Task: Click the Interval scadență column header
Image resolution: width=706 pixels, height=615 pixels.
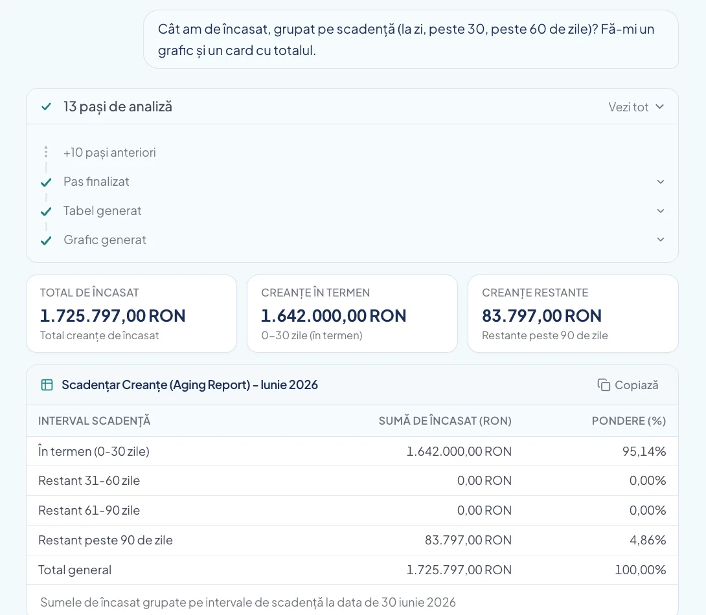Action: point(95,421)
